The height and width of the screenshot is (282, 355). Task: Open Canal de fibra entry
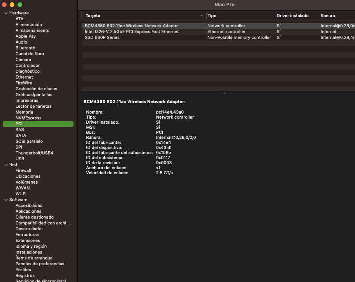click(x=30, y=54)
